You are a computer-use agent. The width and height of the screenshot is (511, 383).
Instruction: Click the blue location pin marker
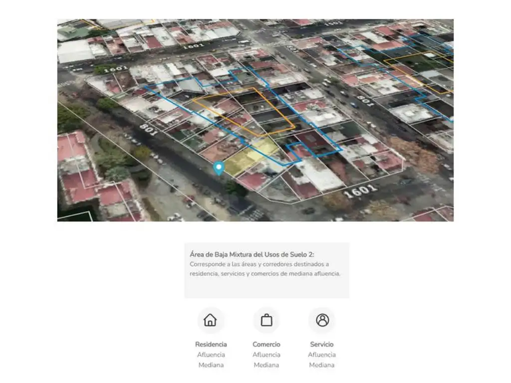point(219,168)
